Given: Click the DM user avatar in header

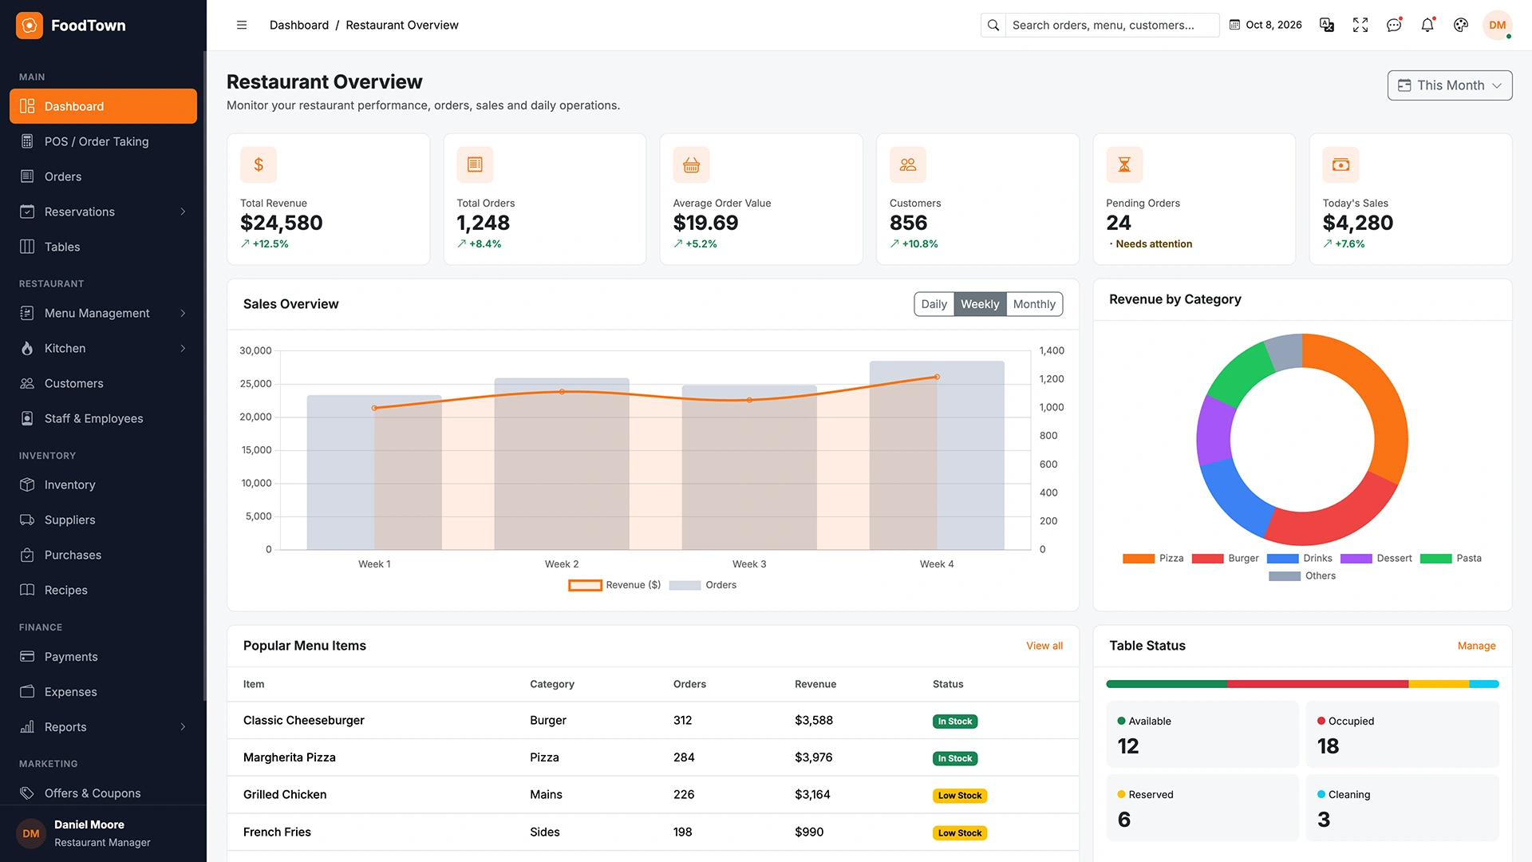Looking at the screenshot, I should coord(1498,26).
